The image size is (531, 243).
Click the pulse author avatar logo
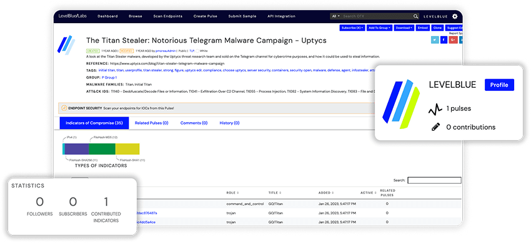point(66,45)
